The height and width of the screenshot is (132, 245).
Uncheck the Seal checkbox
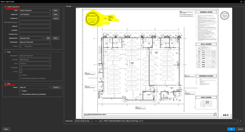point(5,84)
